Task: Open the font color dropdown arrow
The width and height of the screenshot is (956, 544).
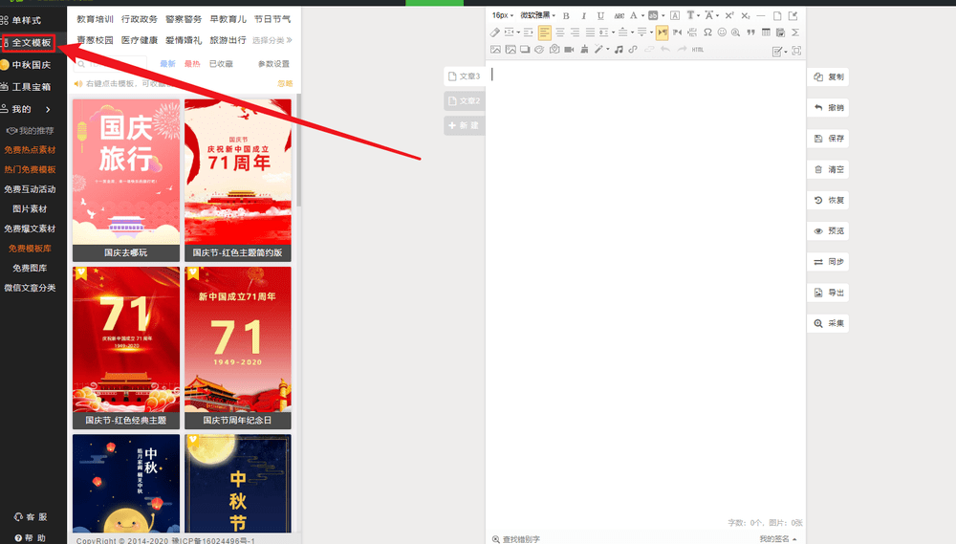Action: click(642, 15)
